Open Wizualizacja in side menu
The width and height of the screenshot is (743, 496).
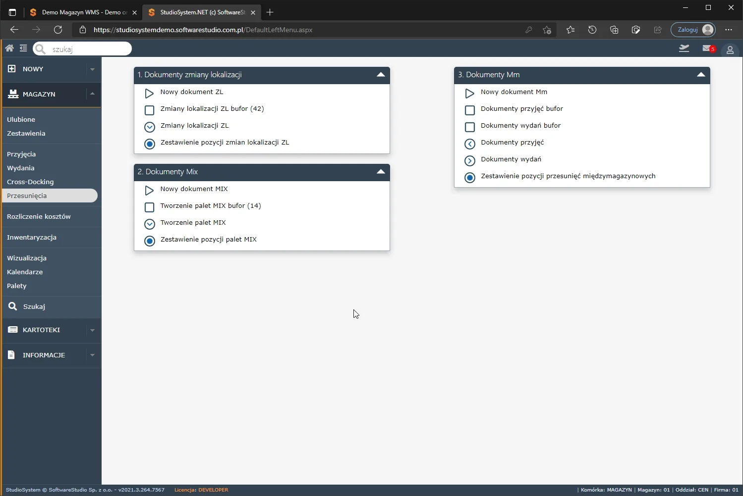pyautogui.click(x=27, y=258)
